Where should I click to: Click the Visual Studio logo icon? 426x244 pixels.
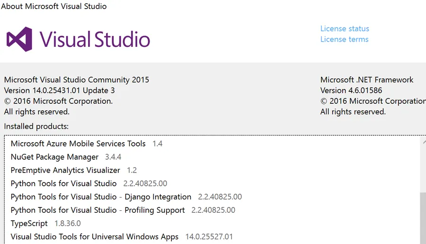(x=19, y=39)
